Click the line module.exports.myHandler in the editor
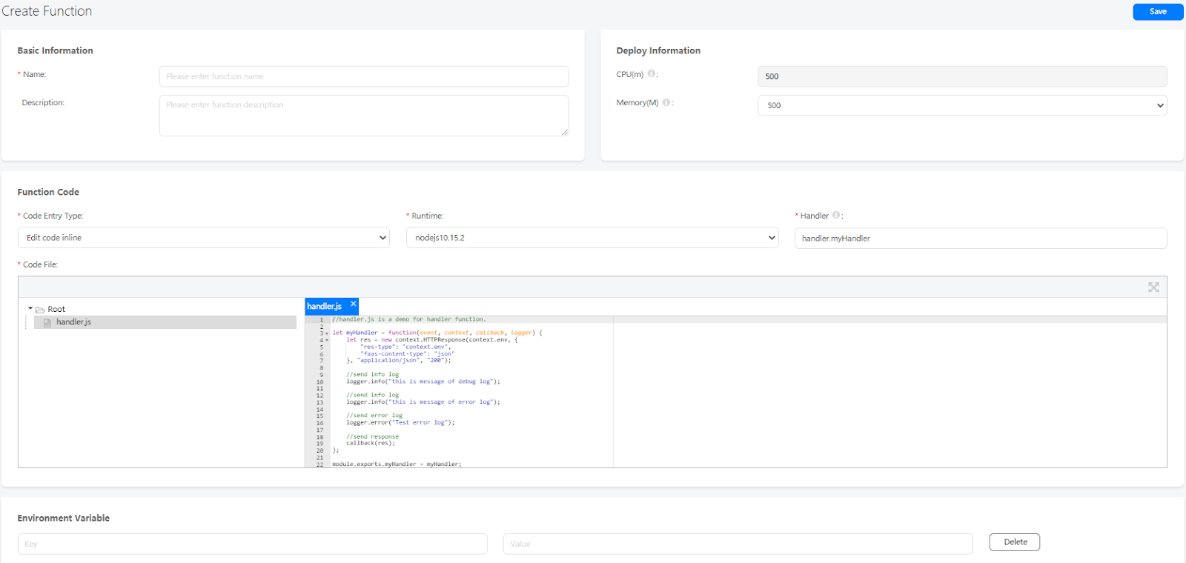Screen dimensions: 1186x563 point(397,464)
